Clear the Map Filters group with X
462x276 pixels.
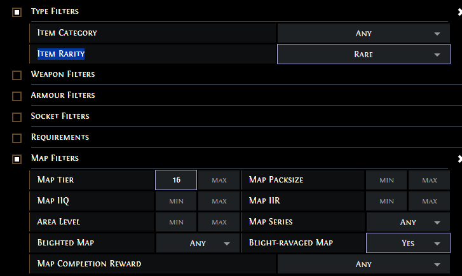459,158
